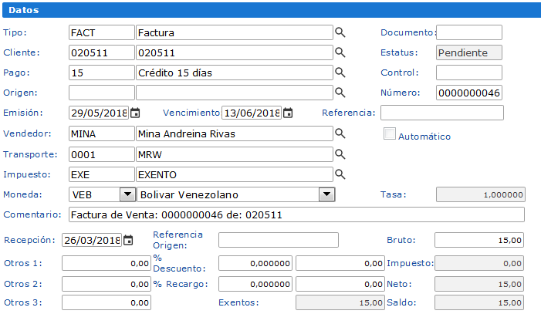Click the MRW transport name field
Viewport: 541px width, 314px height.
(x=235, y=154)
